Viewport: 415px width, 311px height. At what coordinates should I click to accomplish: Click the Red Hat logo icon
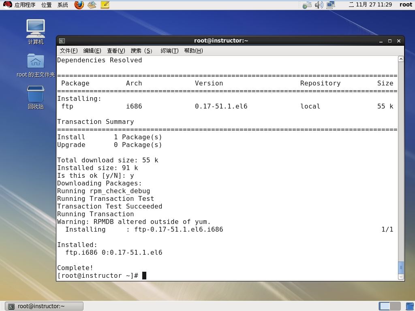click(8, 5)
